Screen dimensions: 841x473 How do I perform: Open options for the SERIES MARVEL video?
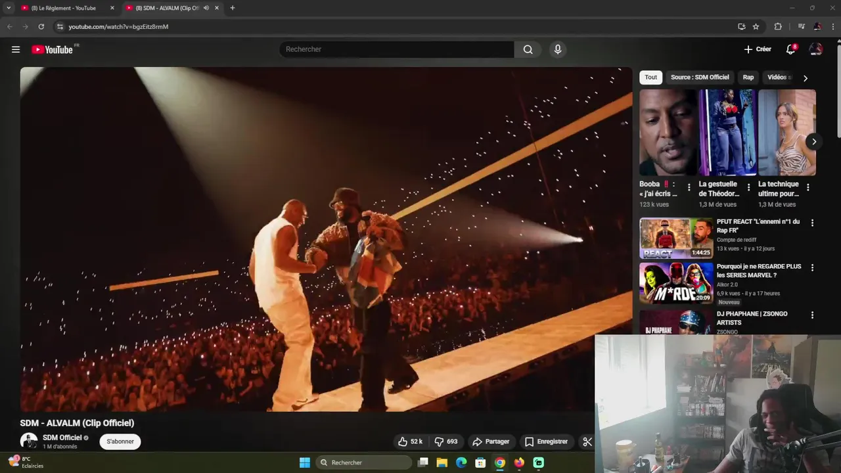812,268
